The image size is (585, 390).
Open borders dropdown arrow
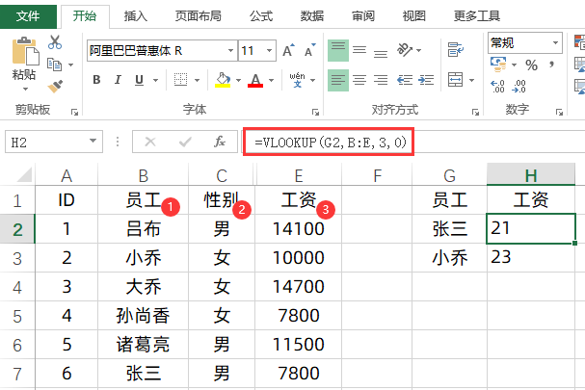197,80
